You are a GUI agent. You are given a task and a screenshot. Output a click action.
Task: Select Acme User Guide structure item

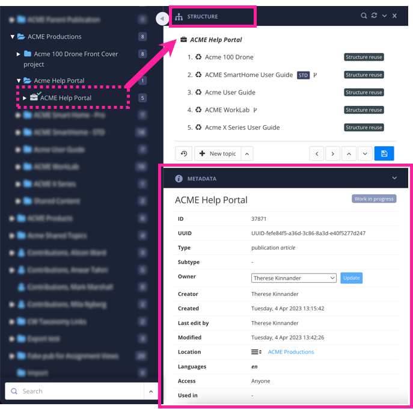pos(230,93)
